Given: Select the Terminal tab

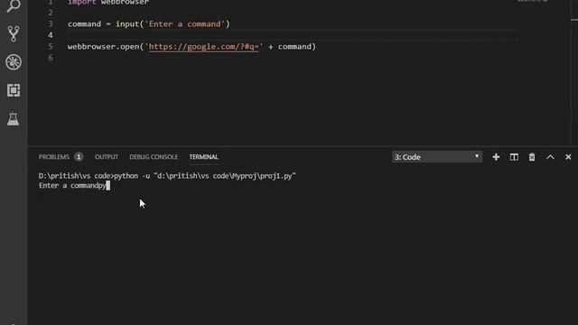Looking at the screenshot, I should coord(203,157).
